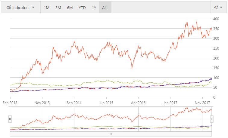The width and height of the screenshot is (228, 138).
Task: Click the Indicators chart icon
Action: coord(9,8)
